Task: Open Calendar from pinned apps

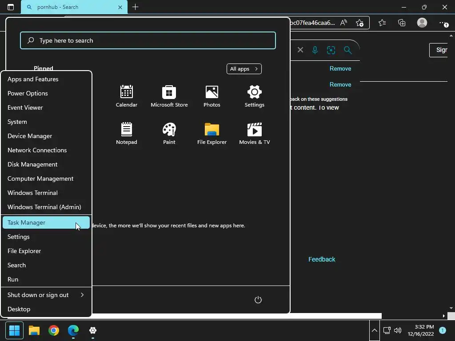Action: [x=126, y=96]
